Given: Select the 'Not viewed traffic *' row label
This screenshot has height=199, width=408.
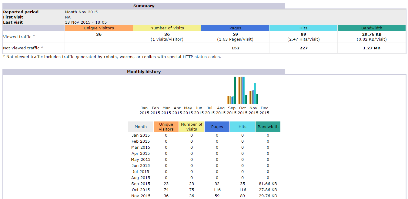Looking at the screenshot, I should click(23, 48).
